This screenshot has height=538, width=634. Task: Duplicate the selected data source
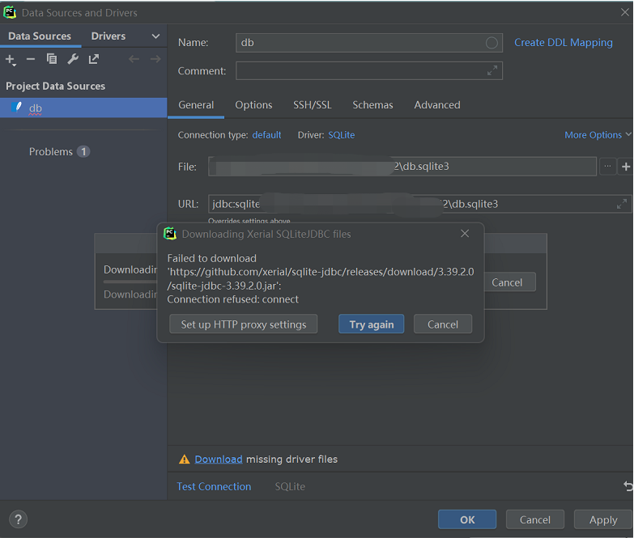click(x=52, y=59)
